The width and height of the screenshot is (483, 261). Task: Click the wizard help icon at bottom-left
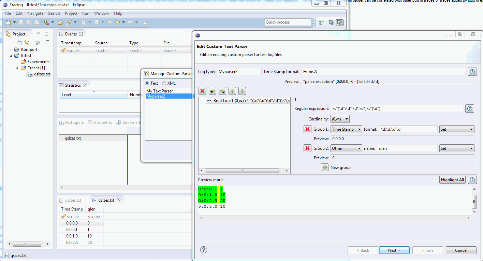point(204,250)
